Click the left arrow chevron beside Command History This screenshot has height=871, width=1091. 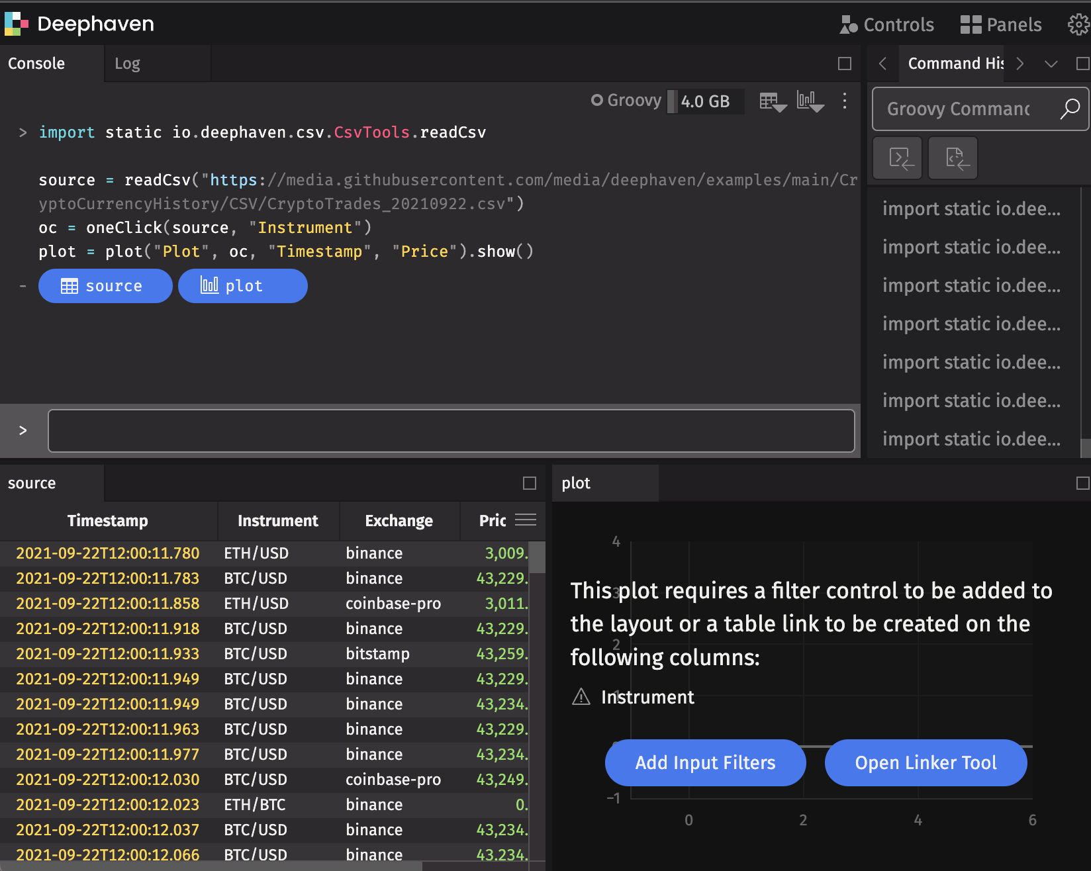click(x=883, y=64)
